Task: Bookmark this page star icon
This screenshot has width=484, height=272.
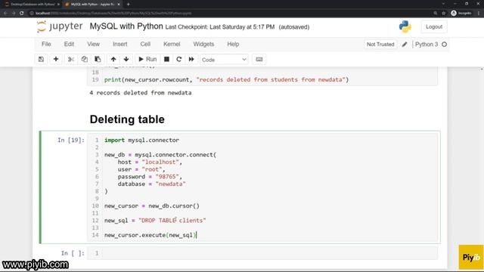Action: [x=444, y=14]
